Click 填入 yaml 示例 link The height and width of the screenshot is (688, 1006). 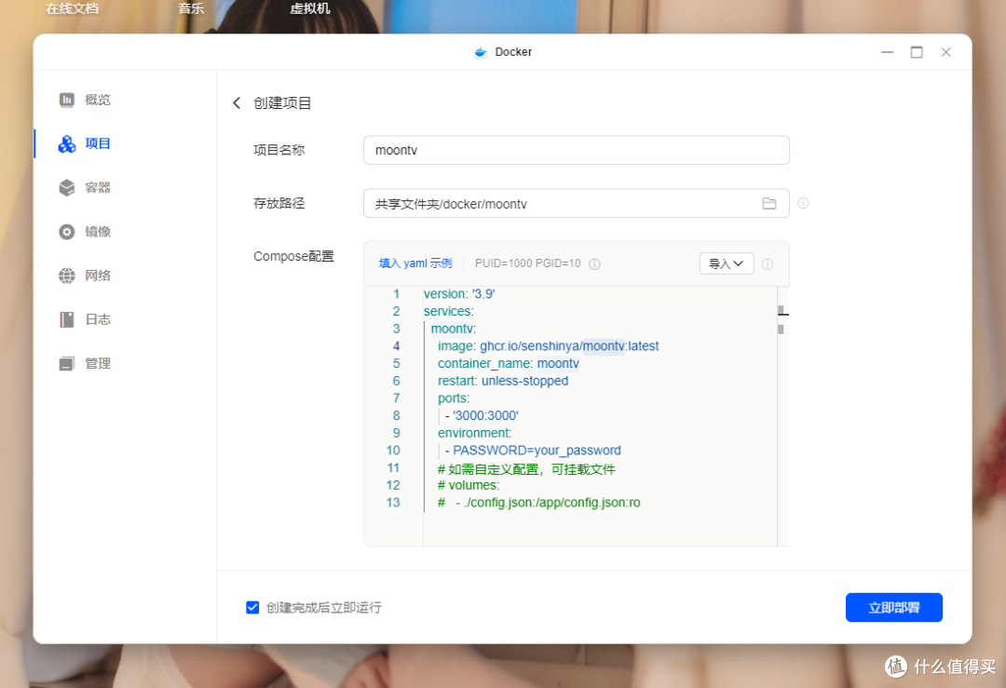pyautogui.click(x=415, y=263)
